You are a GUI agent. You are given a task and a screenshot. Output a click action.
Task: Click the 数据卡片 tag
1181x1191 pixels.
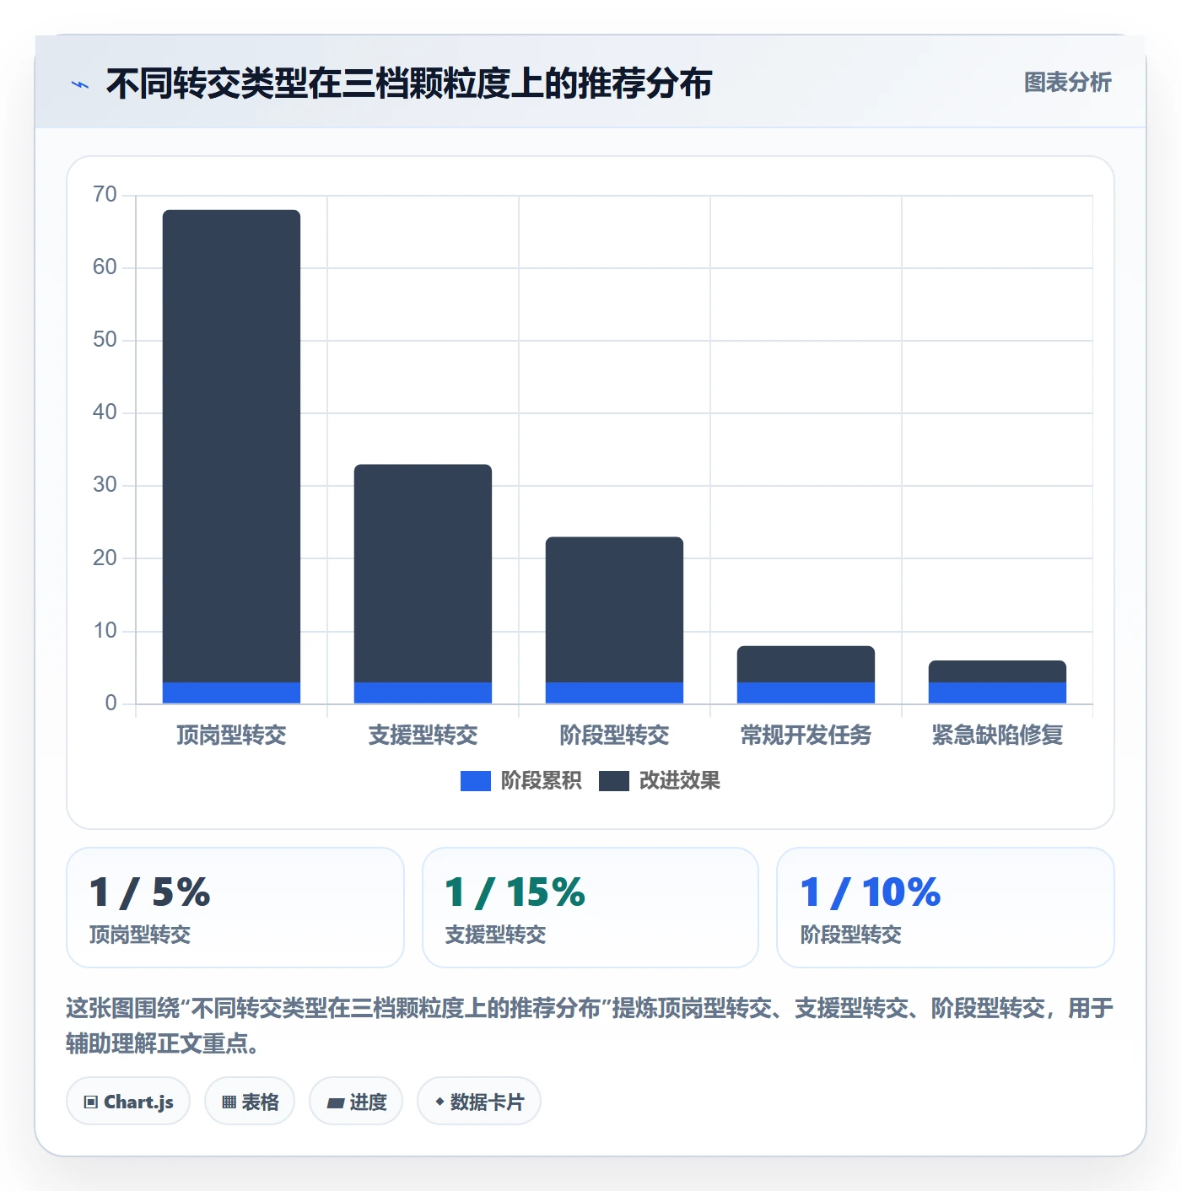[479, 1102]
